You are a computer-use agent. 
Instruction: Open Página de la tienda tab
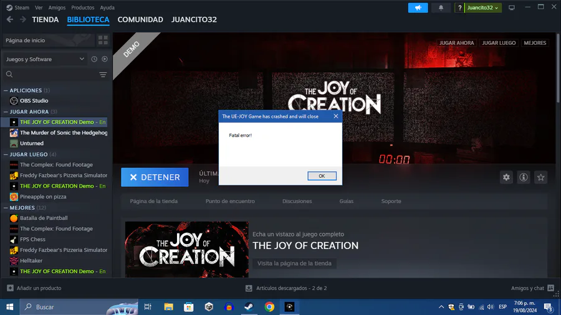(x=154, y=201)
